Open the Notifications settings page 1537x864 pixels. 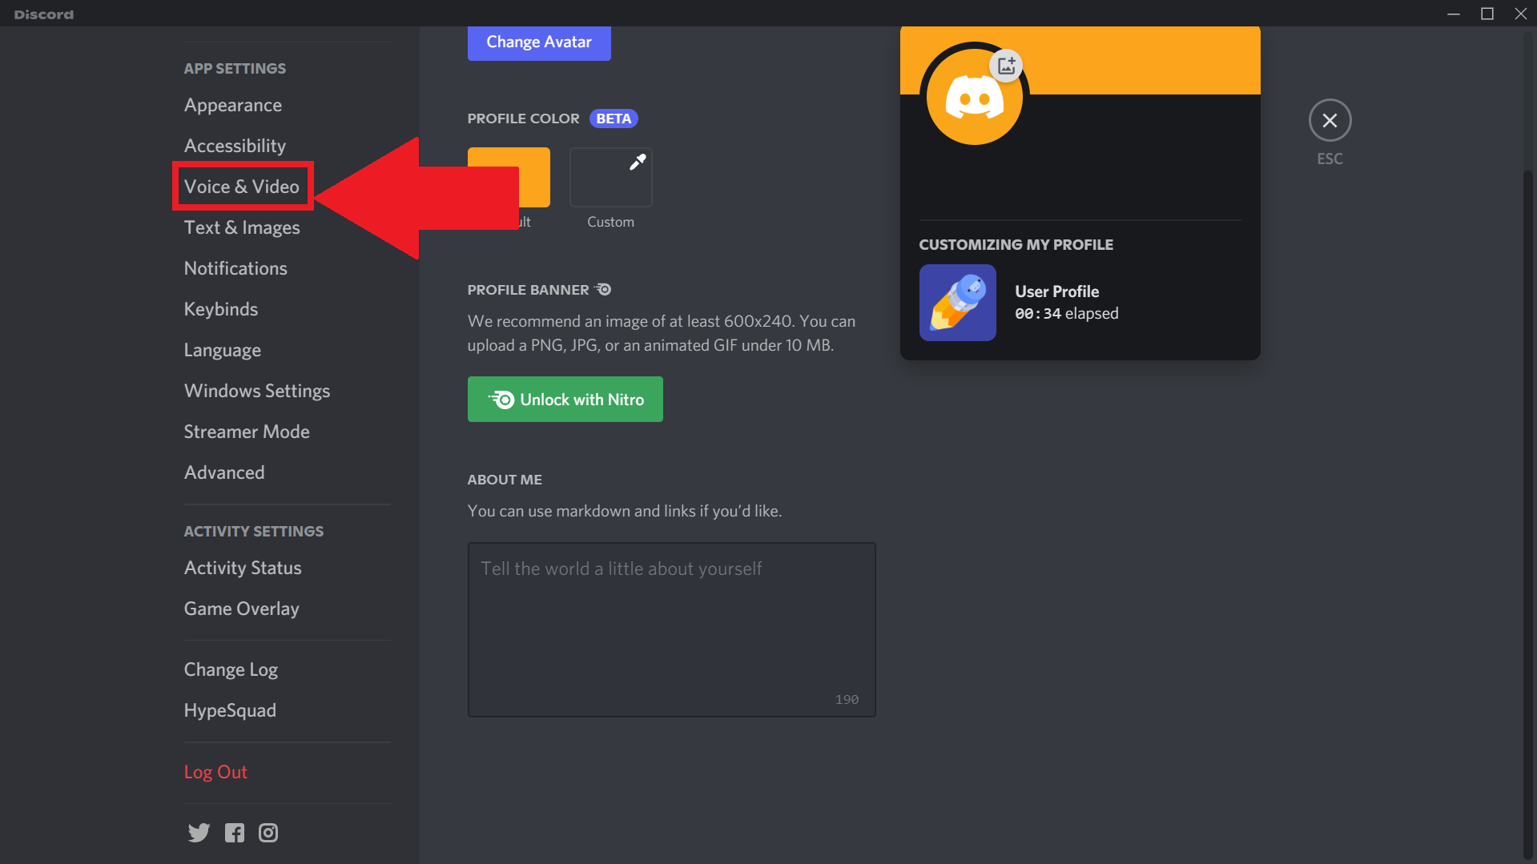pyautogui.click(x=235, y=267)
